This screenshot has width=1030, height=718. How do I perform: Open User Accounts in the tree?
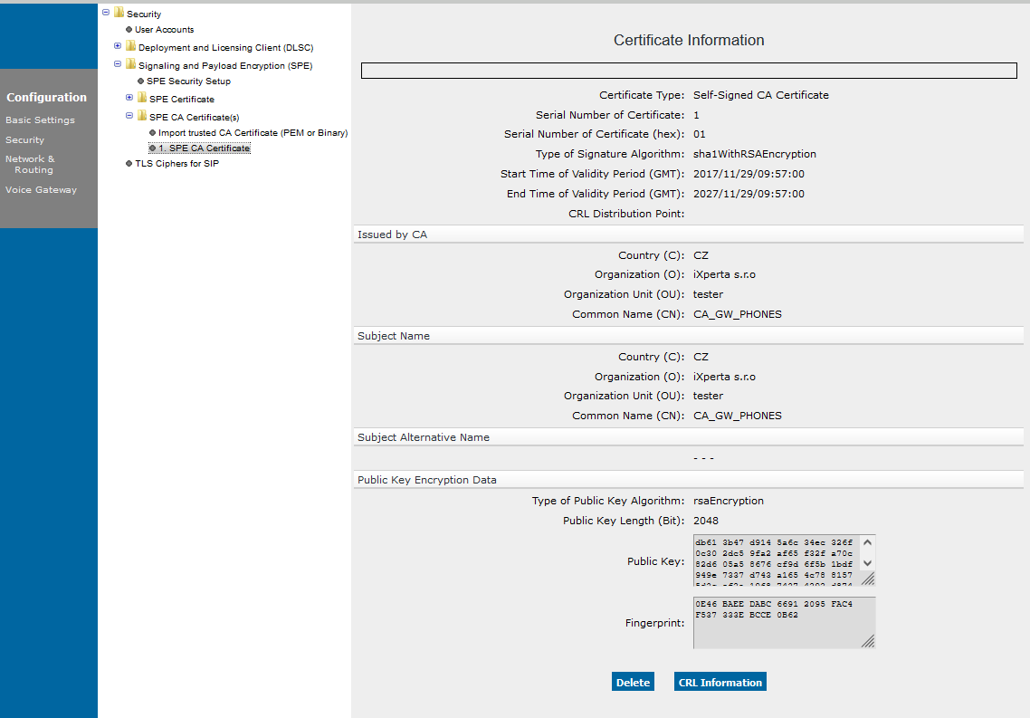(x=164, y=30)
